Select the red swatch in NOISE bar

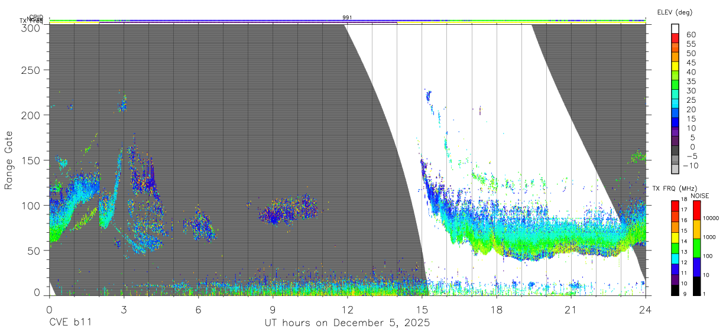click(696, 210)
